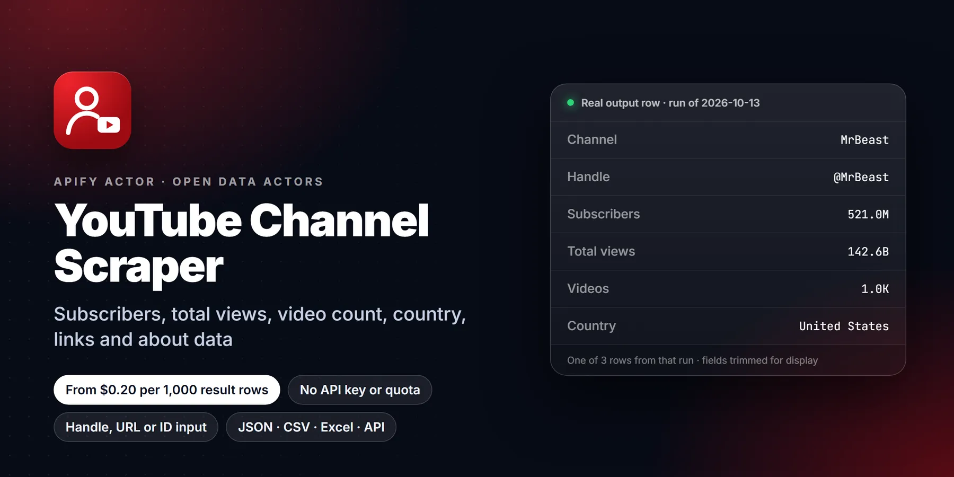Click the 'Subscribers' field label

pos(604,214)
